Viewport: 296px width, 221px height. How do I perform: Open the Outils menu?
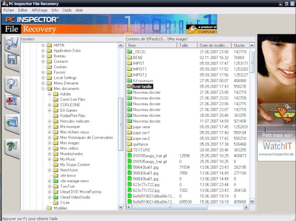click(x=67, y=10)
